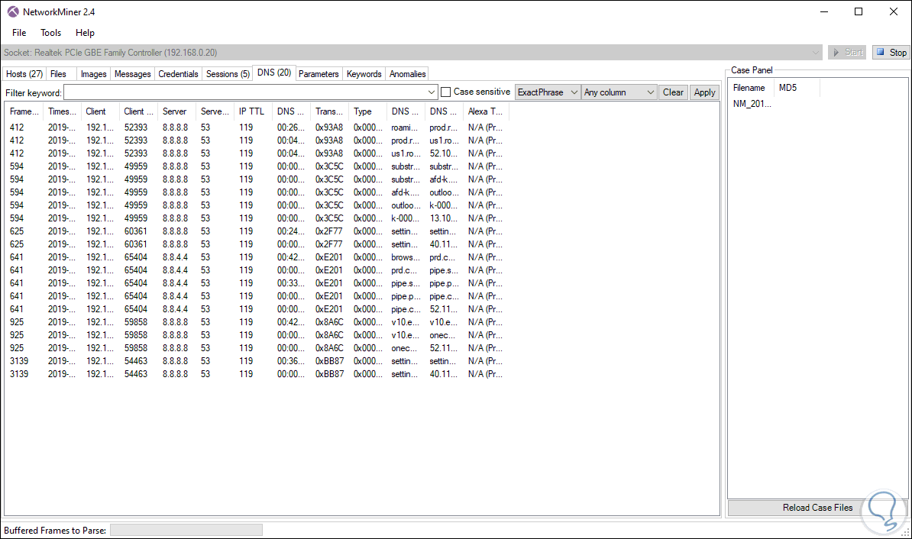The image size is (912, 539).
Task: Select the NM_201... case file entry
Action: (x=752, y=104)
